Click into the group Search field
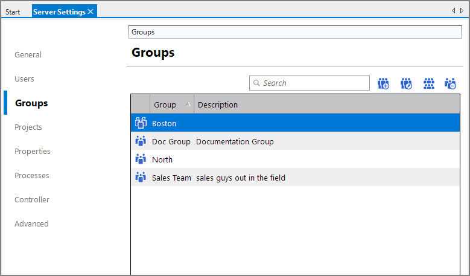This screenshot has width=470, height=276. click(x=310, y=83)
